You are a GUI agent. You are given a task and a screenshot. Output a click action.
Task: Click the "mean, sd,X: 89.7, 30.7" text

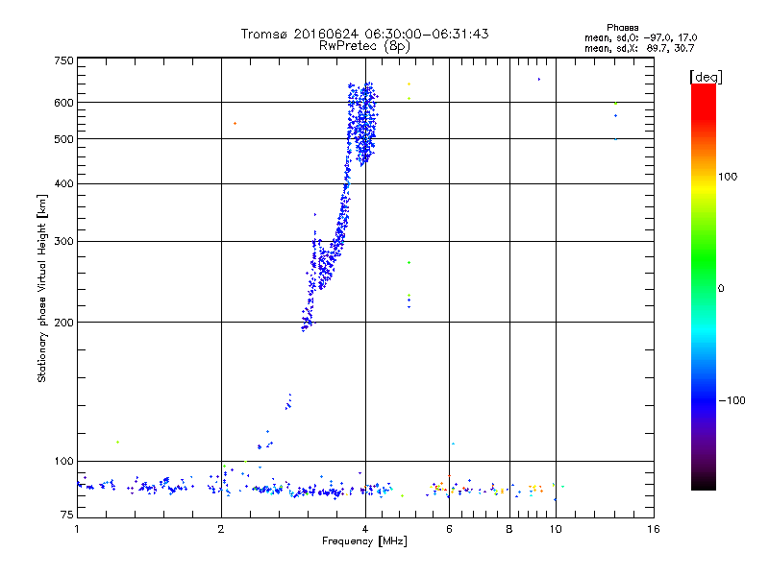pyautogui.click(x=639, y=48)
